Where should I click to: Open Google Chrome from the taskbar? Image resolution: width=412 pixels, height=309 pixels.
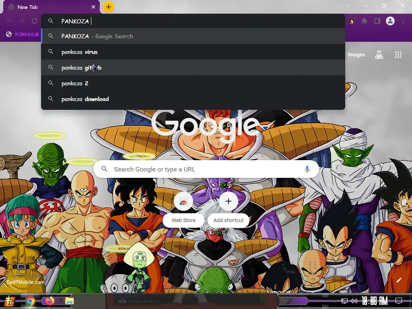coord(30,301)
